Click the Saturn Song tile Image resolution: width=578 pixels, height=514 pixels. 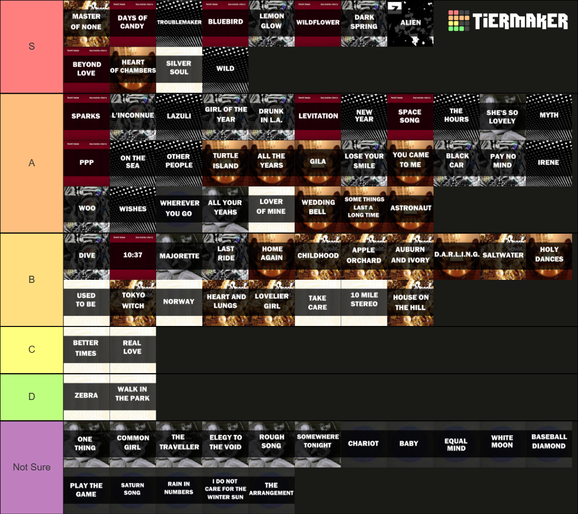coord(133,491)
